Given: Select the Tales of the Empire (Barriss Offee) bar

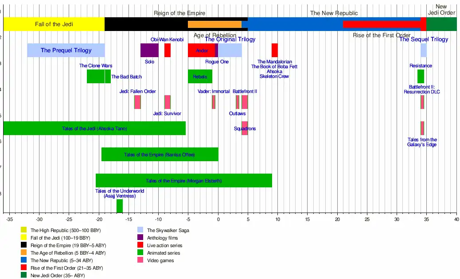Looking at the screenshot, I should (x=160, y=155).
